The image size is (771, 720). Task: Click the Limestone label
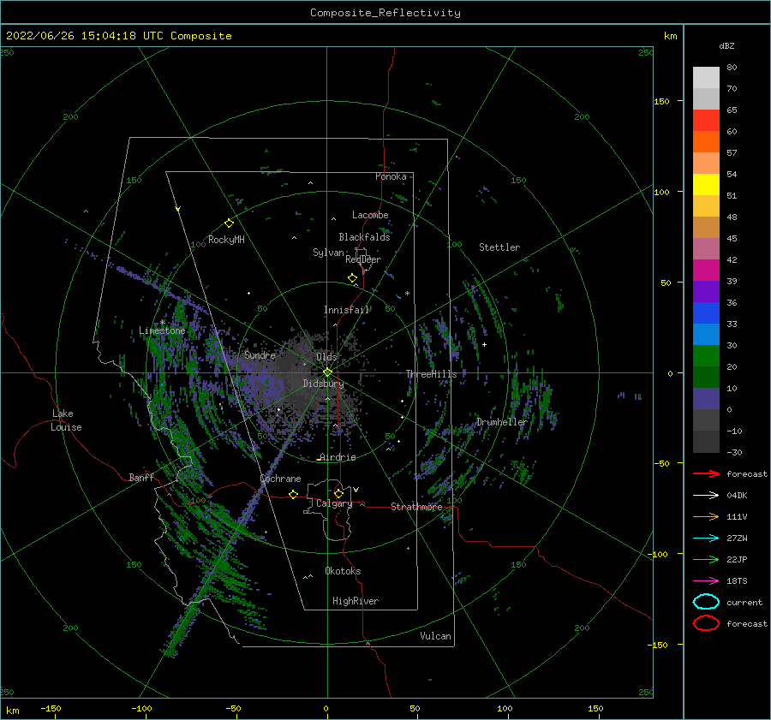coord(162,330)
